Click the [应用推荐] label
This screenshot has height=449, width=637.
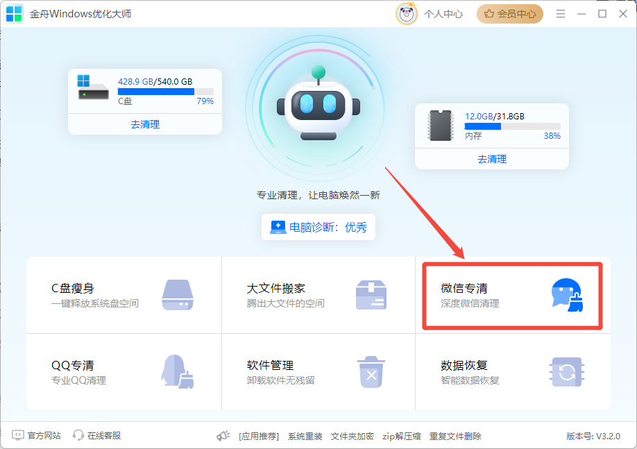pyautogui.click(x=259, y=437)
